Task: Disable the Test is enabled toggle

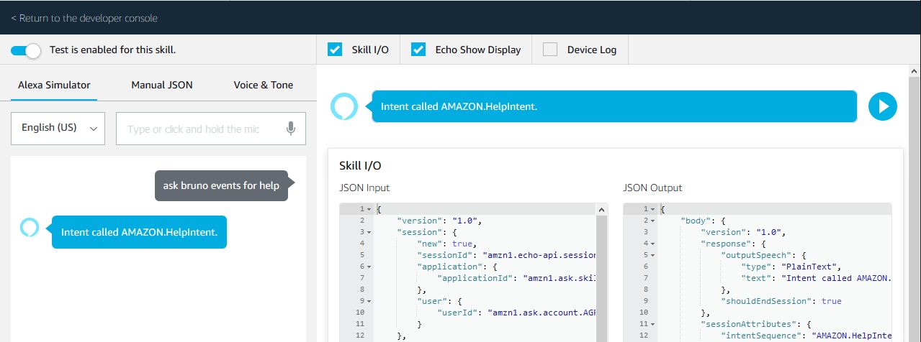Action: [26, 50]
